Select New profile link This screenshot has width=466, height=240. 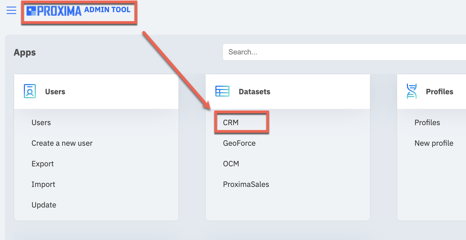click(x=434, y=143)
